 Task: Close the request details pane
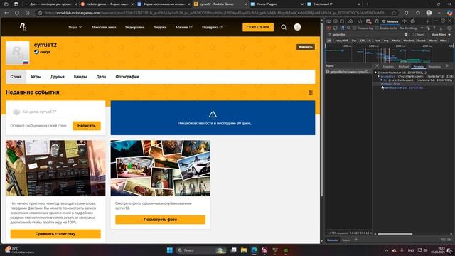click(377, 66)
